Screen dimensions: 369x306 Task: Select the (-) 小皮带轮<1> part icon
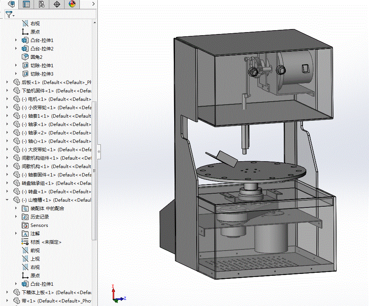pyautogui.click(x=16, y=107)
